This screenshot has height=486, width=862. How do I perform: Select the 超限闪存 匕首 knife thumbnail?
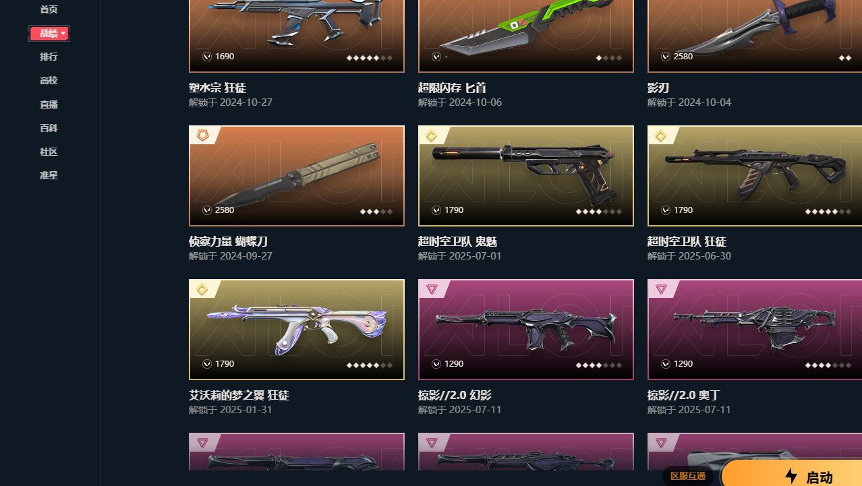[x=526, y=36]
